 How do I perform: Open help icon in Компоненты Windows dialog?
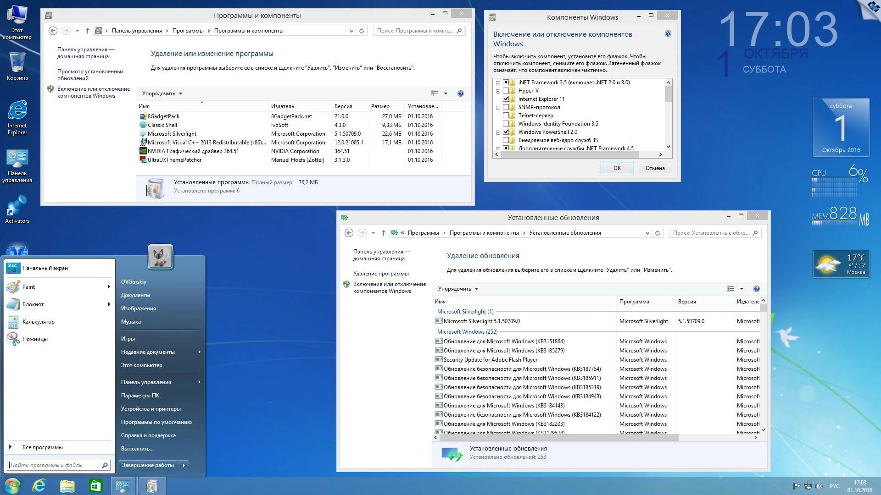[x=668, y=33]
